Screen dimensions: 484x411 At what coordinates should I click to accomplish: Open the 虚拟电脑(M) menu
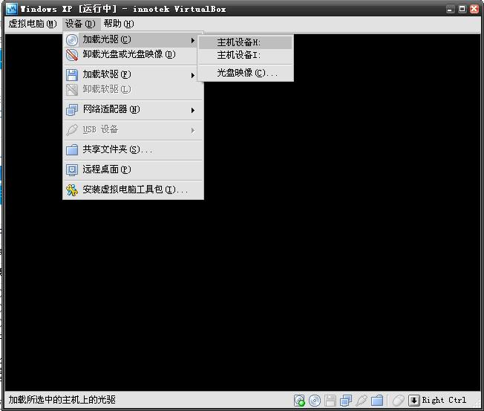[x=33, y=24]
